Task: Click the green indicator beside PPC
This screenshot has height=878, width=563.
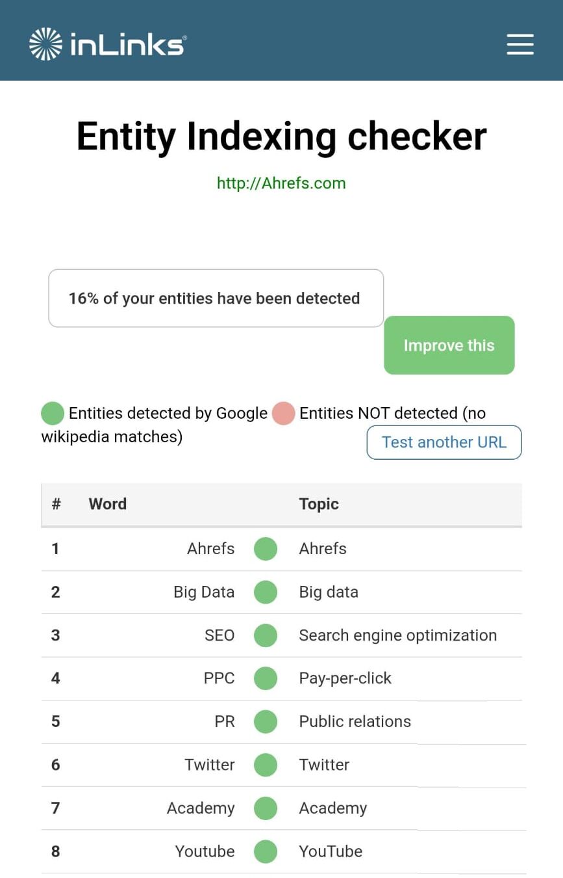Action: click(265, 678)
